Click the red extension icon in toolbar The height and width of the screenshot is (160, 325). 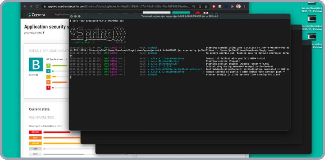tap(214, 6)
